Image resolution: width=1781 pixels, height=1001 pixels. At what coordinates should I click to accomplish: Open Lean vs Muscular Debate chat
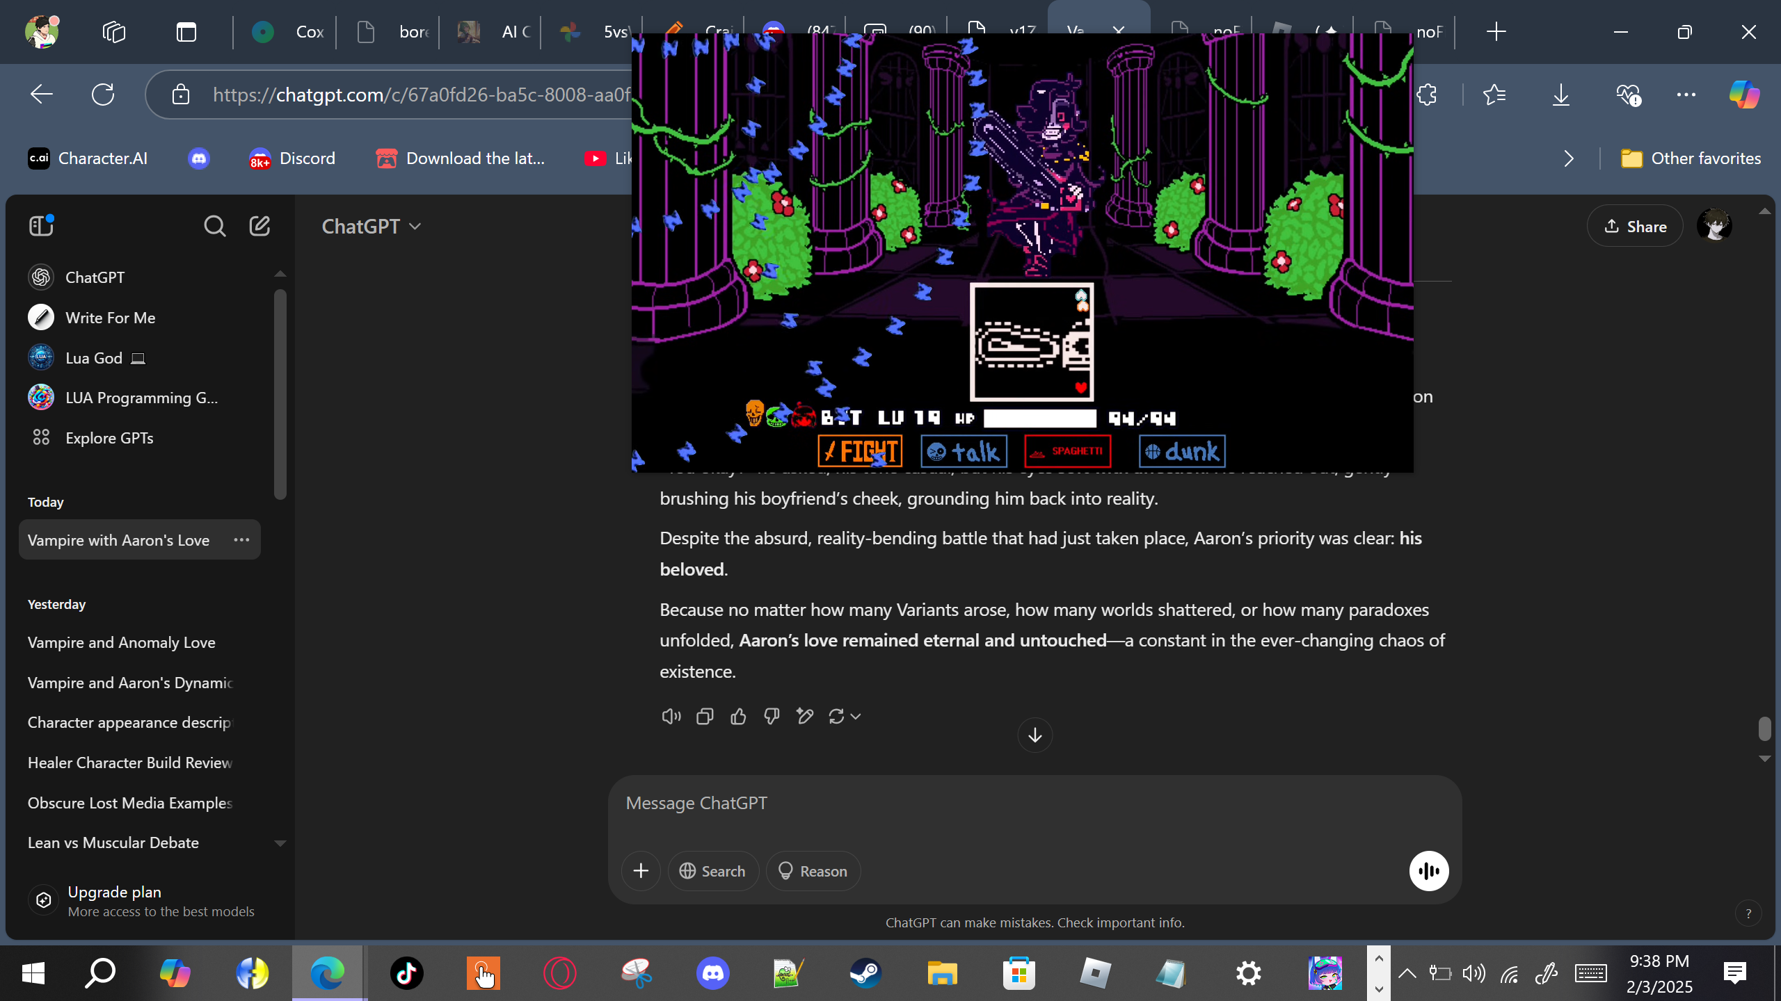point(141,843)
